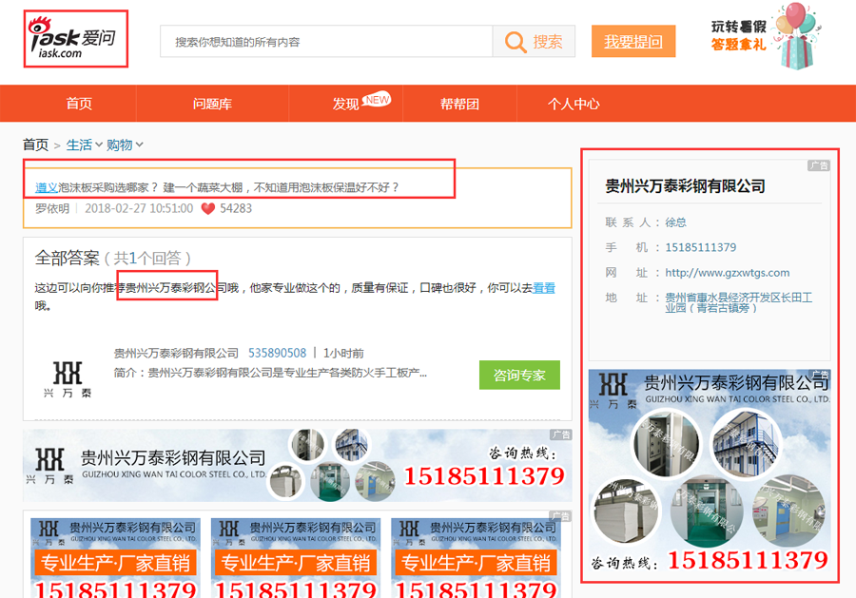Open the tall 贵州兴万泰彩钢 ad image in the sidebar

[710, 472]
